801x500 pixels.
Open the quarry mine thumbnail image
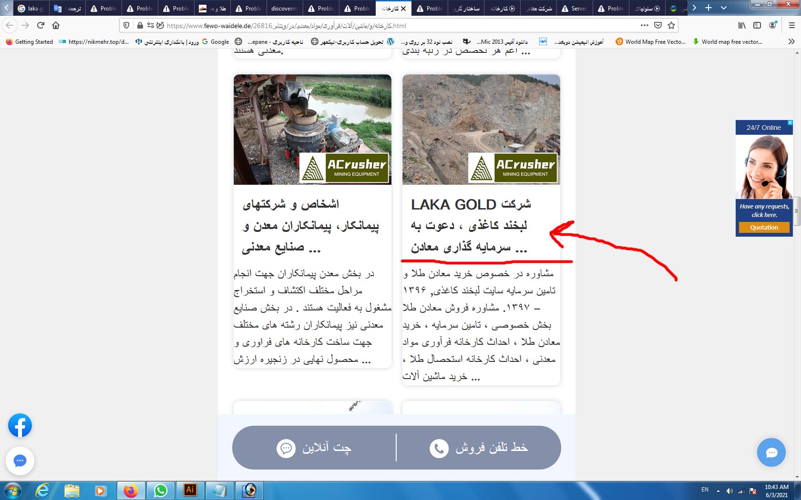[481, 129]
